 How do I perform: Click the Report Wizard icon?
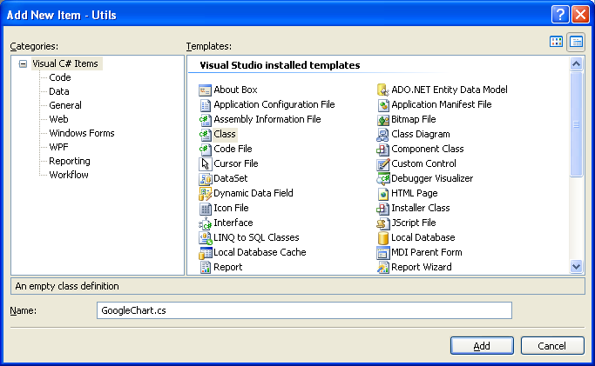[383, 267]
